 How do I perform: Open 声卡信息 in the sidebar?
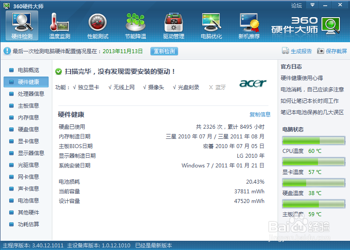click(x=26, y=188)
